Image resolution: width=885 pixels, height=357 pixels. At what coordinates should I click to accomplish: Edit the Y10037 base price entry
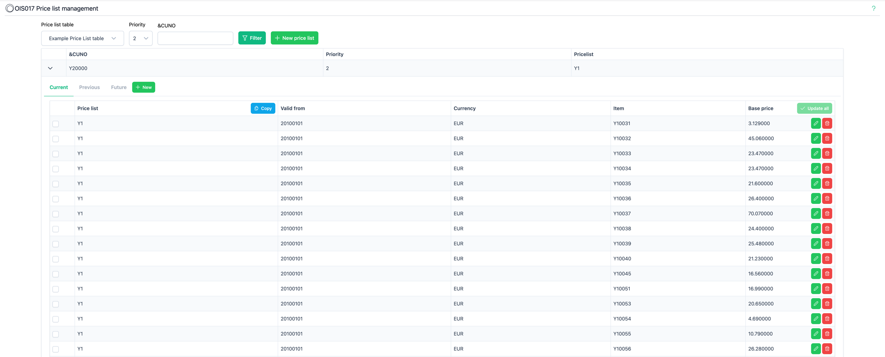coord(815,213)
